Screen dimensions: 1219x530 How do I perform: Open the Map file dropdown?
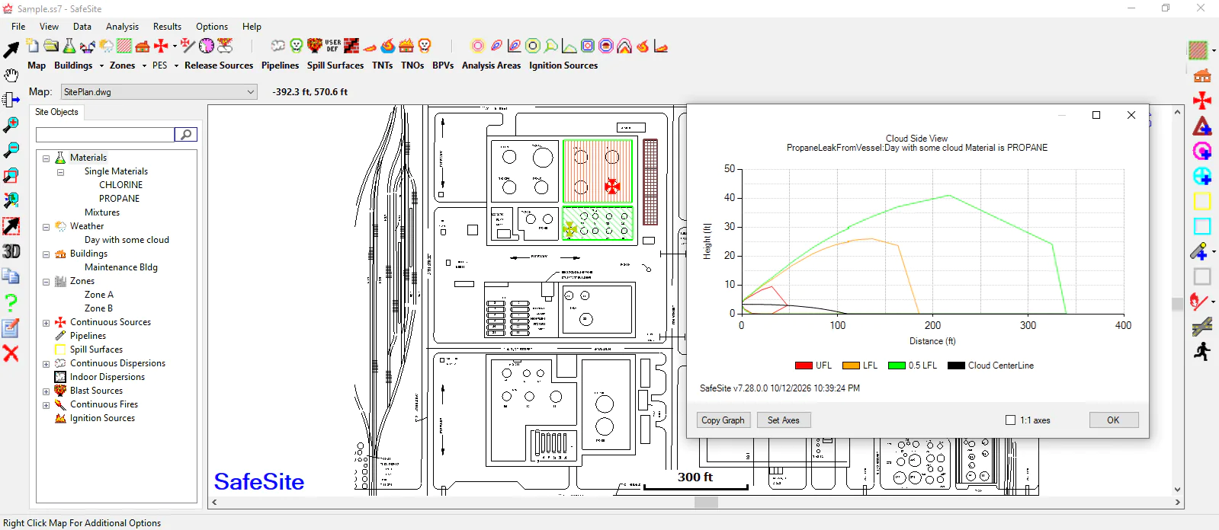pos(251,92)
